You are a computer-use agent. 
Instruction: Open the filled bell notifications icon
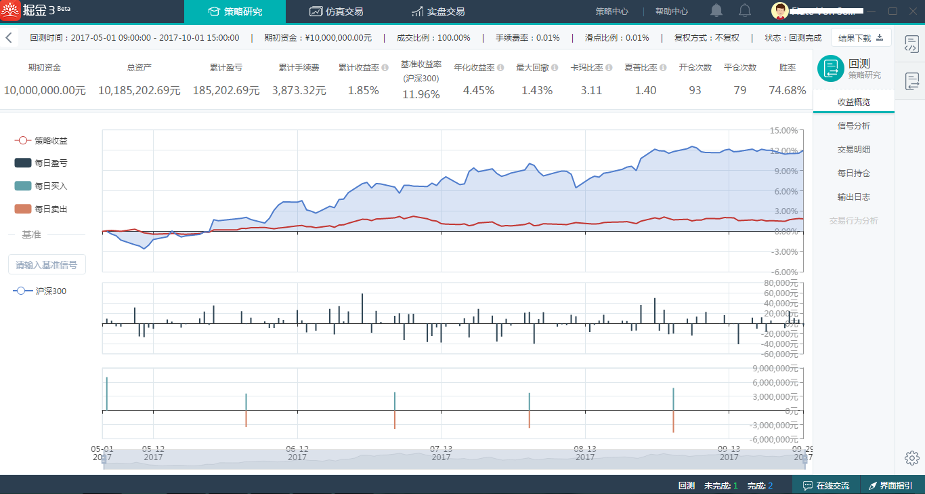[716, 11]
